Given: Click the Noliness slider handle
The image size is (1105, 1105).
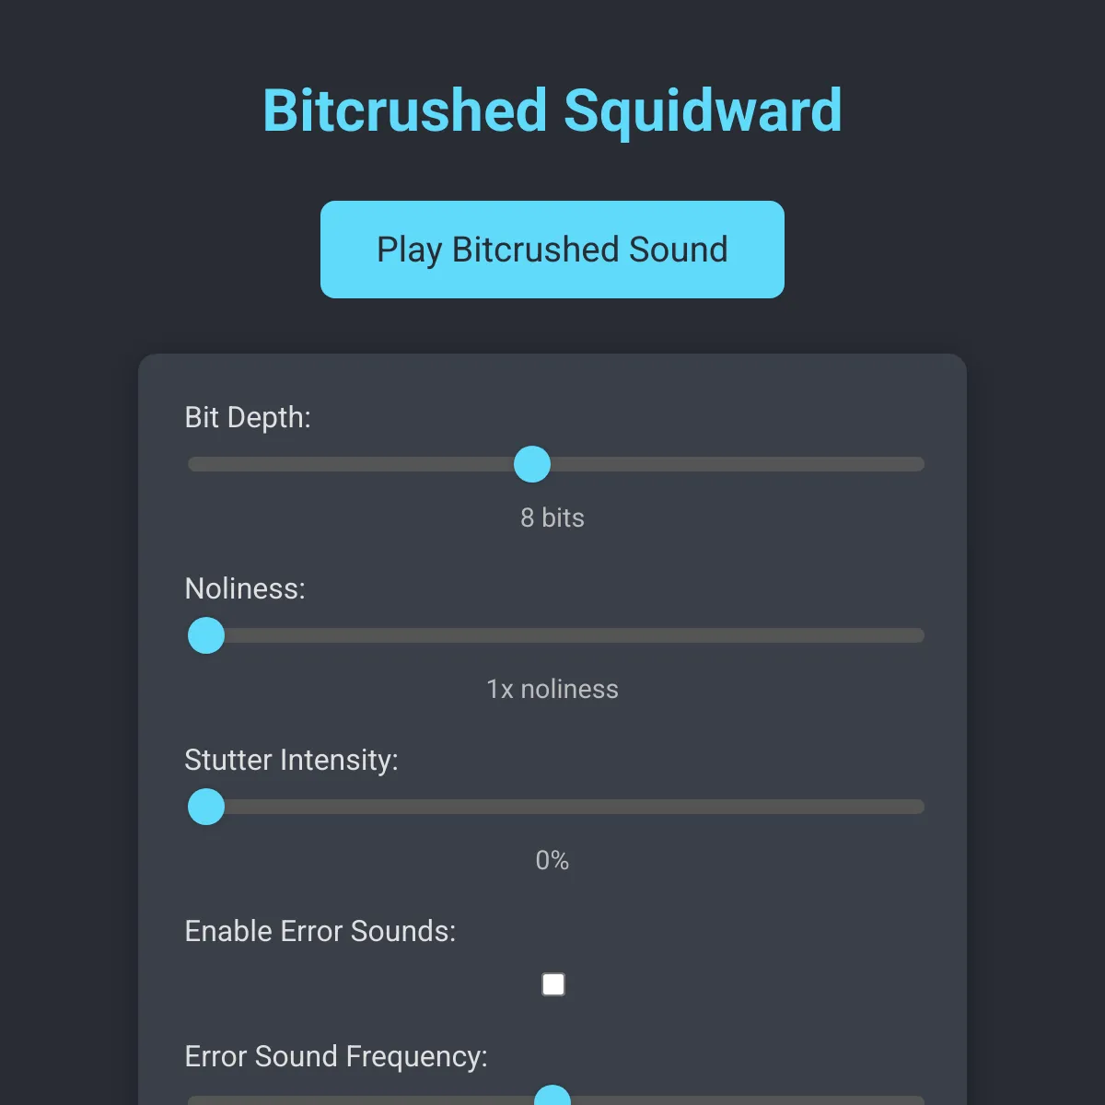Looking at the screenshot, I should pyautogui.click(x=205, y=635).
